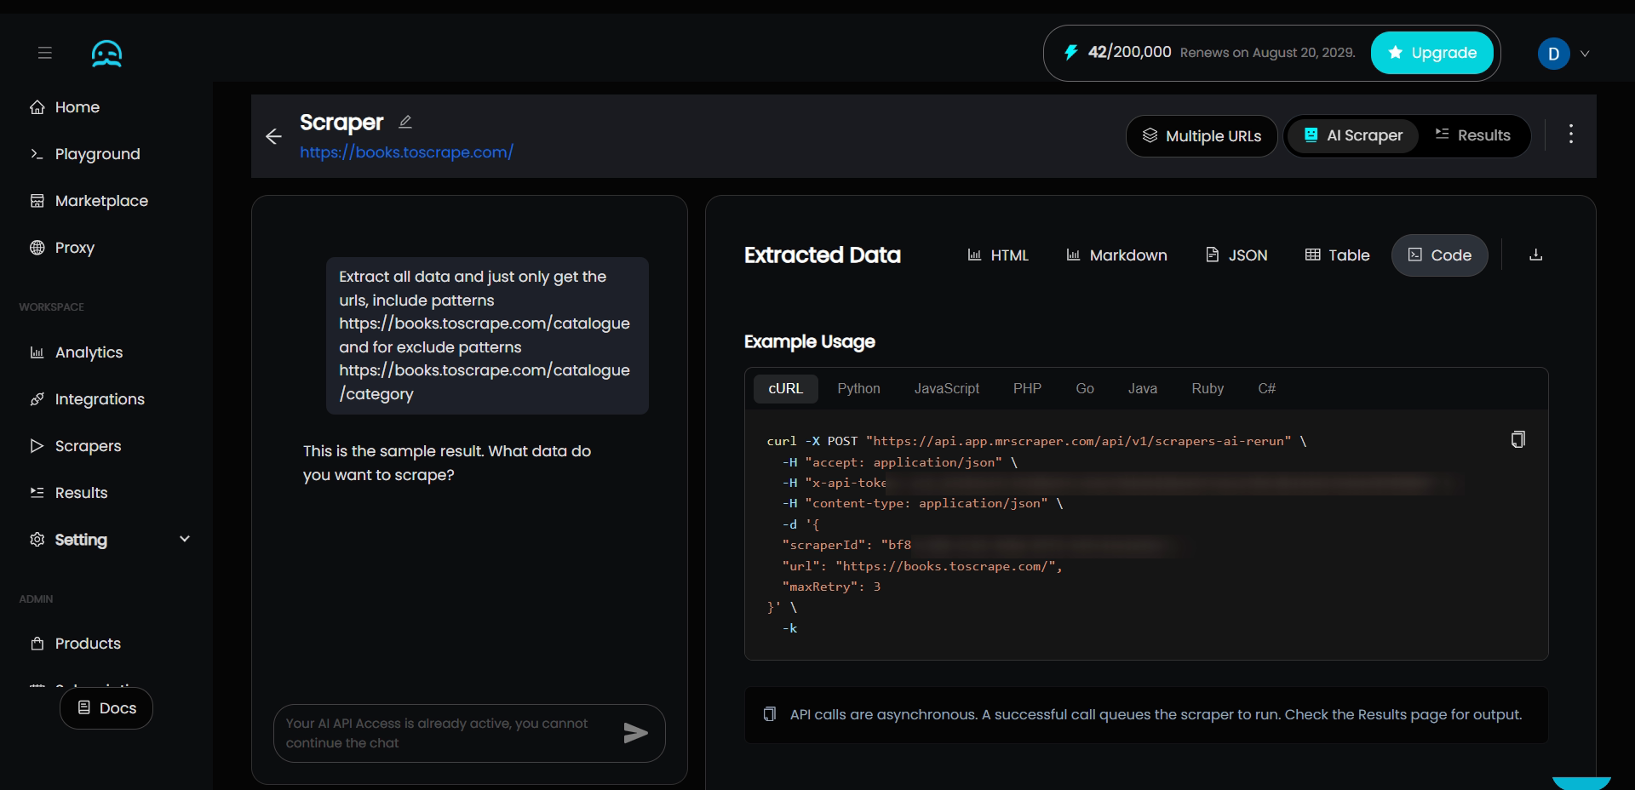Click 'Renews on August 20, 2029' text
Screen dimensions: 1635x790
pos(1267,53)
